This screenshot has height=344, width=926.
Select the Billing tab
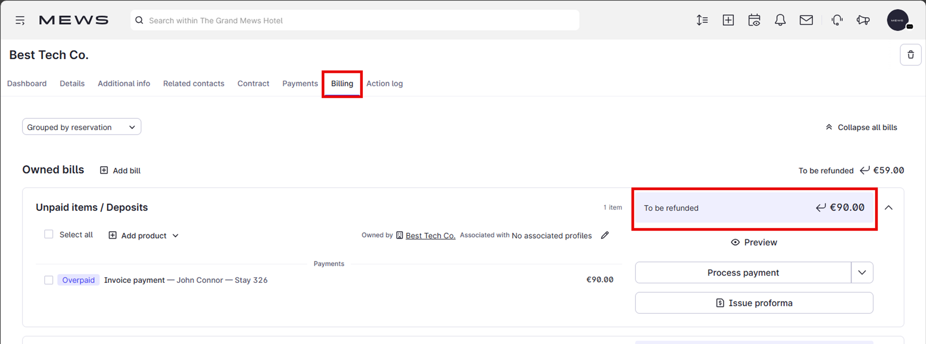click(x=342, y=84)
